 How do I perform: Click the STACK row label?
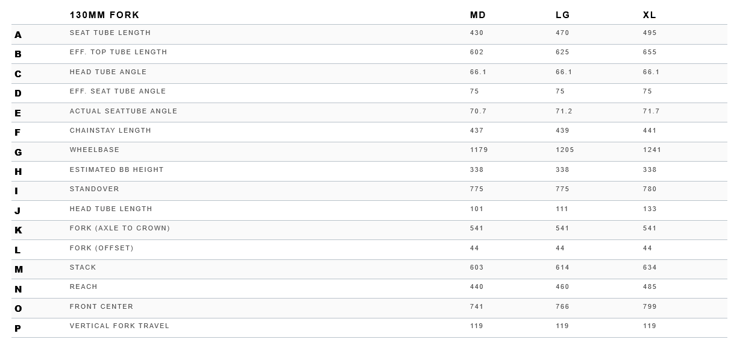[83, 267]
